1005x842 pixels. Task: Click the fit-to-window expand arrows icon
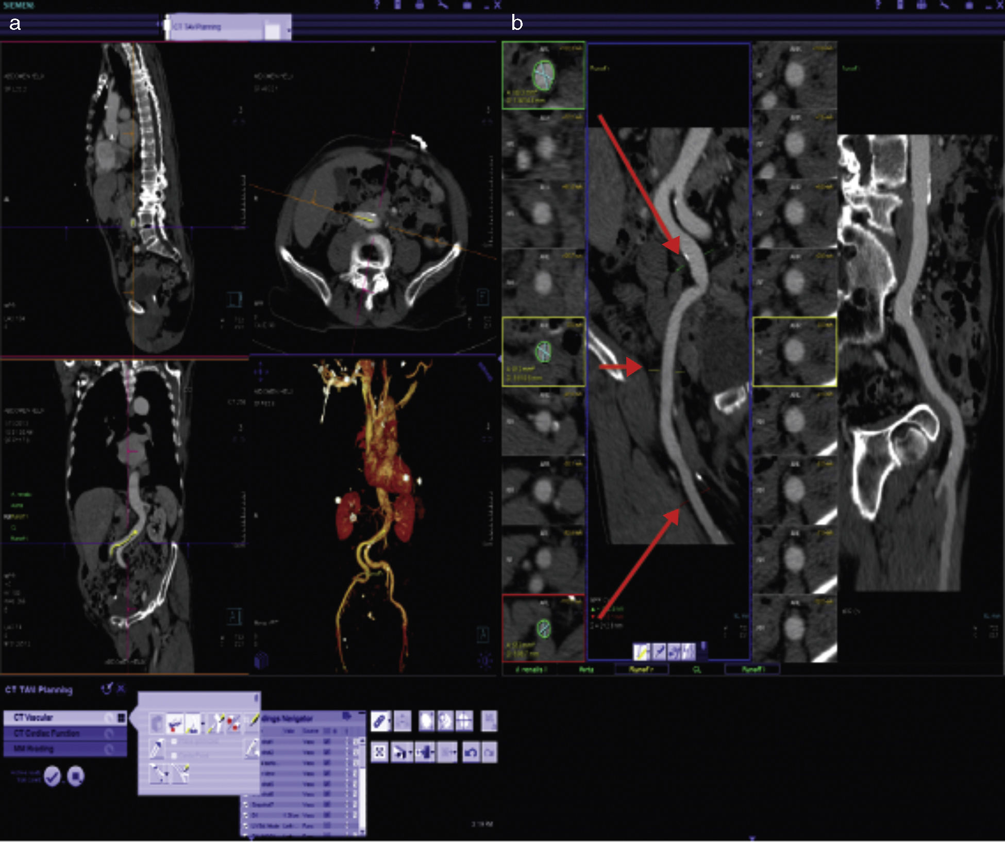click(x=379, y=753)
